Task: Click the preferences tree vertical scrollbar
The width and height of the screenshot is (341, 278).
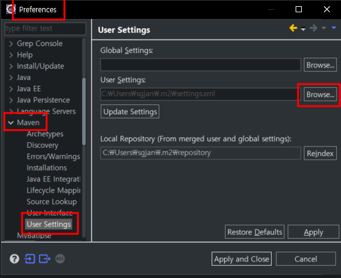Action: pyautogui.click(x=84, y=112)
